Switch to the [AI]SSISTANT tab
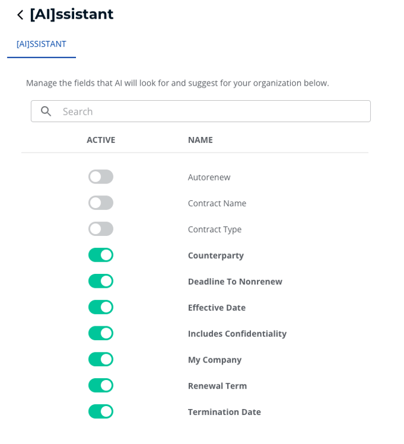This screenshot has height=444, width=404. (x=41, y=44)
